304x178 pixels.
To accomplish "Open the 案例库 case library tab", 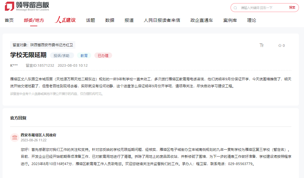I will [230, 20].
